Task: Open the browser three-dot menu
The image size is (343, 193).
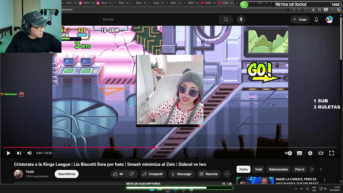Action: point(332,10)
